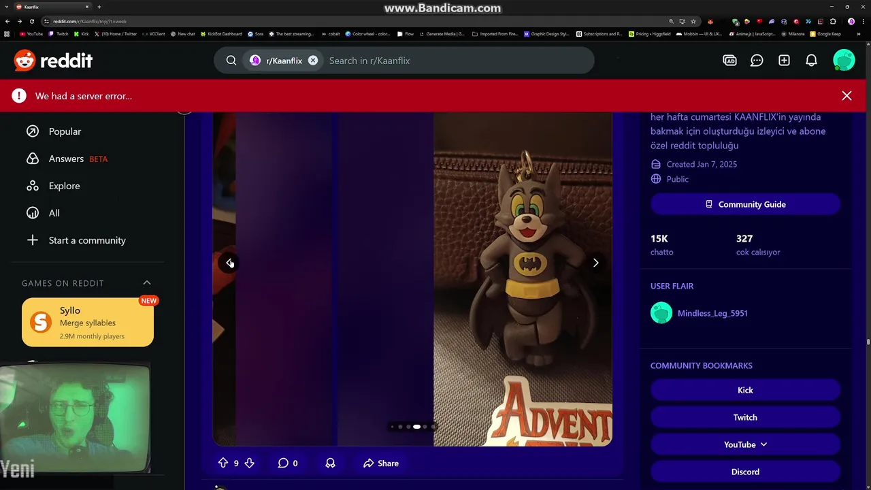Image resolution: width=871 pixels, height=490 pixels.
Task: Open the Kick community bookmark
Action: [745, 390]
